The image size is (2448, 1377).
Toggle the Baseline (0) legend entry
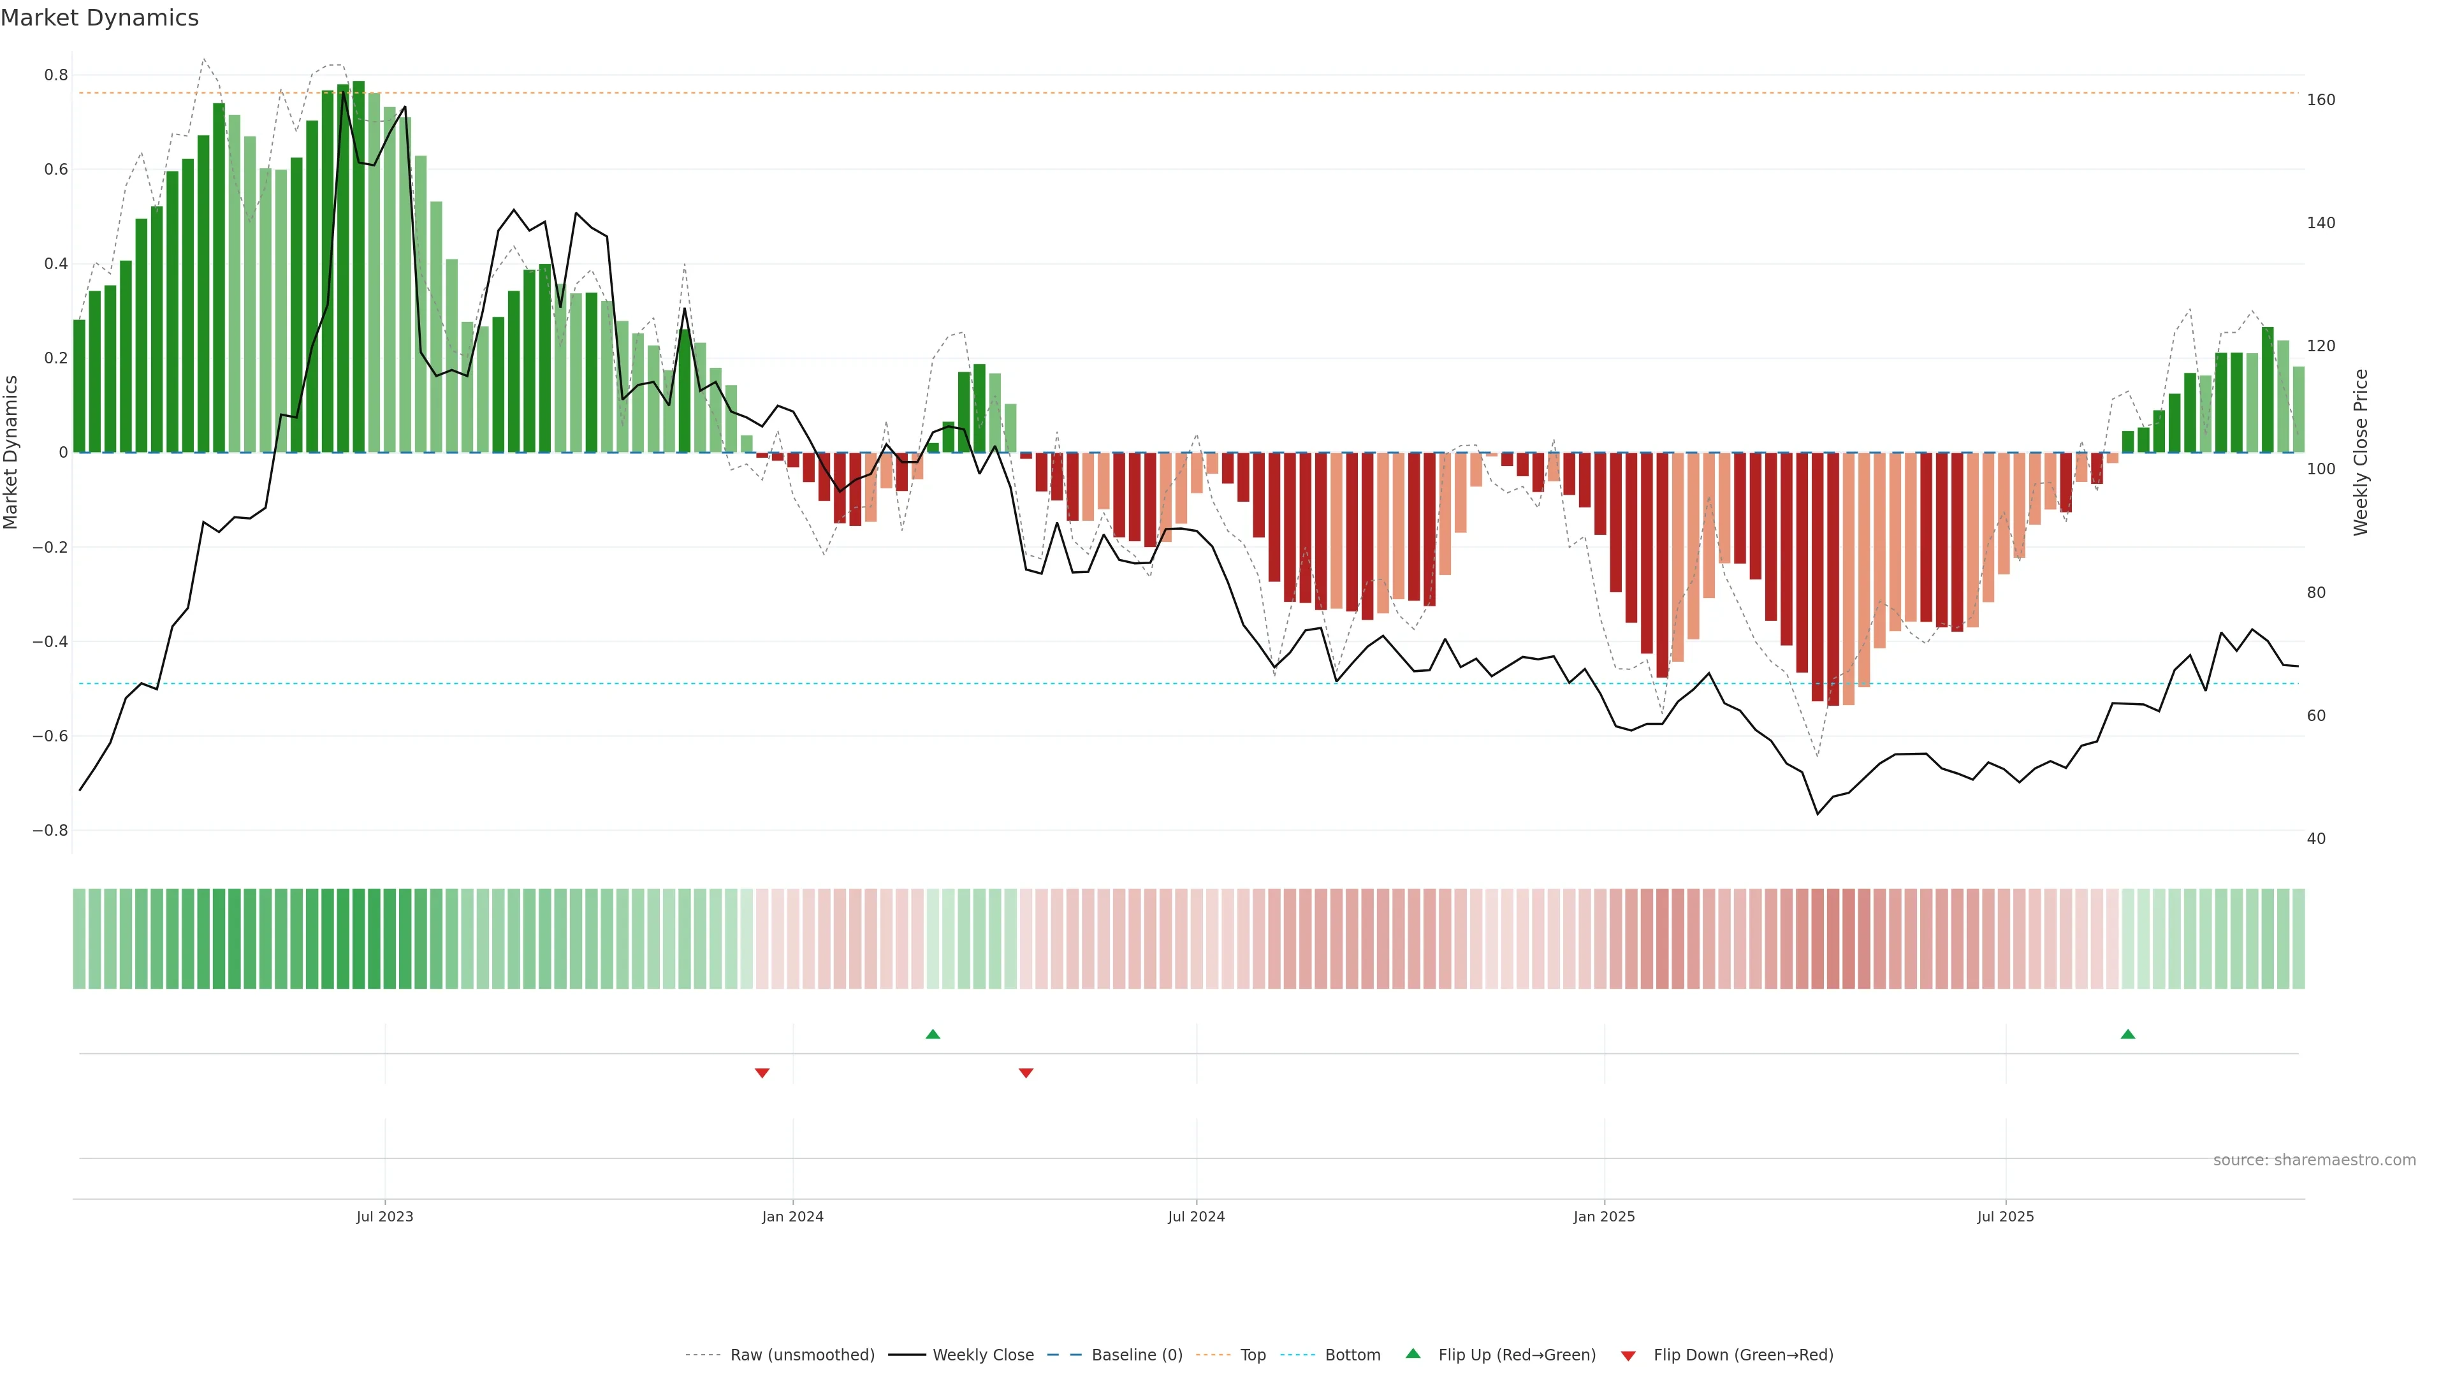(x=1137, y=1355)
